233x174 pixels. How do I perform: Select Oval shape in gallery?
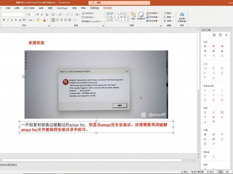tap(125, 13)
